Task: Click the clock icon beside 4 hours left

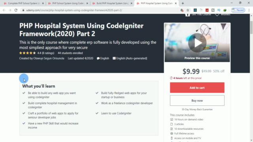Action: pos(171,78)
